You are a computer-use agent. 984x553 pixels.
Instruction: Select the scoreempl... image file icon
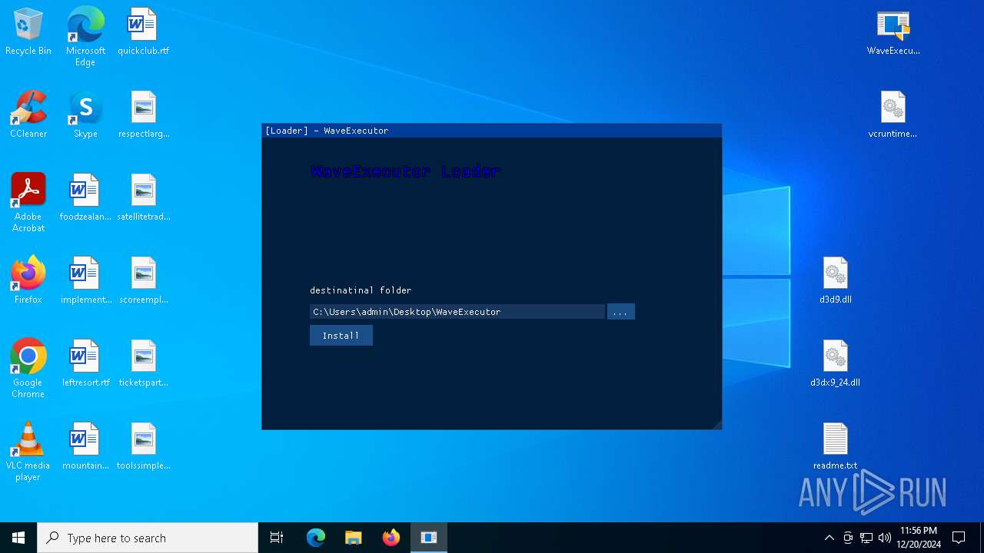[144, 281]
